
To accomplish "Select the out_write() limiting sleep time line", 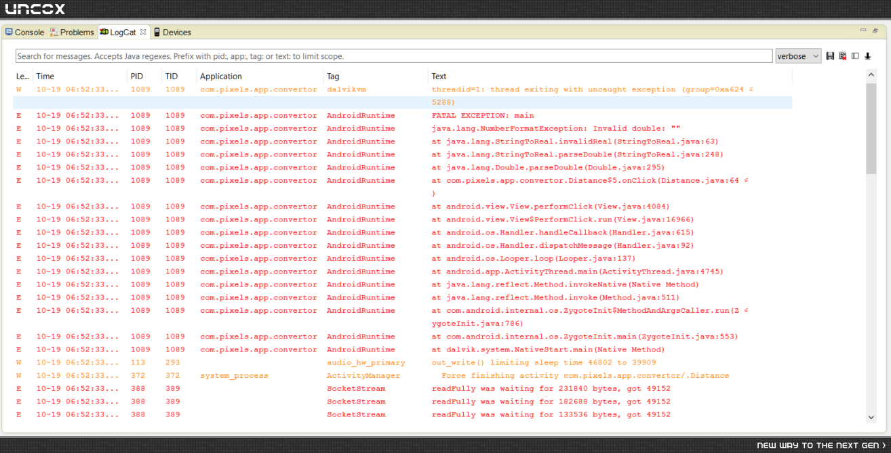I will pyautogui.click(x=403, y=363).
